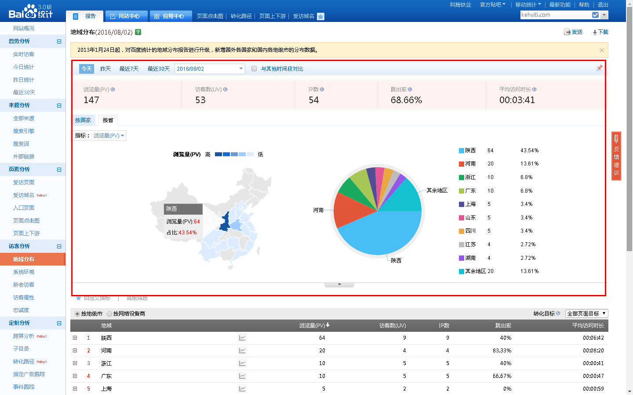Open the 官方贴吧 menu
The image size is (633, 395).
493,5
